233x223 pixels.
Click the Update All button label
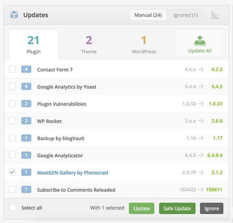(200, 51)
